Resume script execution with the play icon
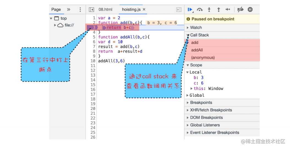Screen dimensions: 290x149 (190, 10)
